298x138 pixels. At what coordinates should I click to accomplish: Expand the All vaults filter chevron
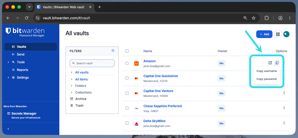click(71, 72)
